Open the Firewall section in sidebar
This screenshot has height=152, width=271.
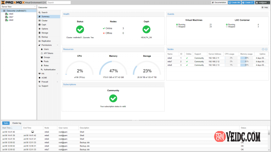(45, 82)
